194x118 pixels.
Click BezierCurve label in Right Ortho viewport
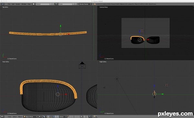click(x=109, y=113)
